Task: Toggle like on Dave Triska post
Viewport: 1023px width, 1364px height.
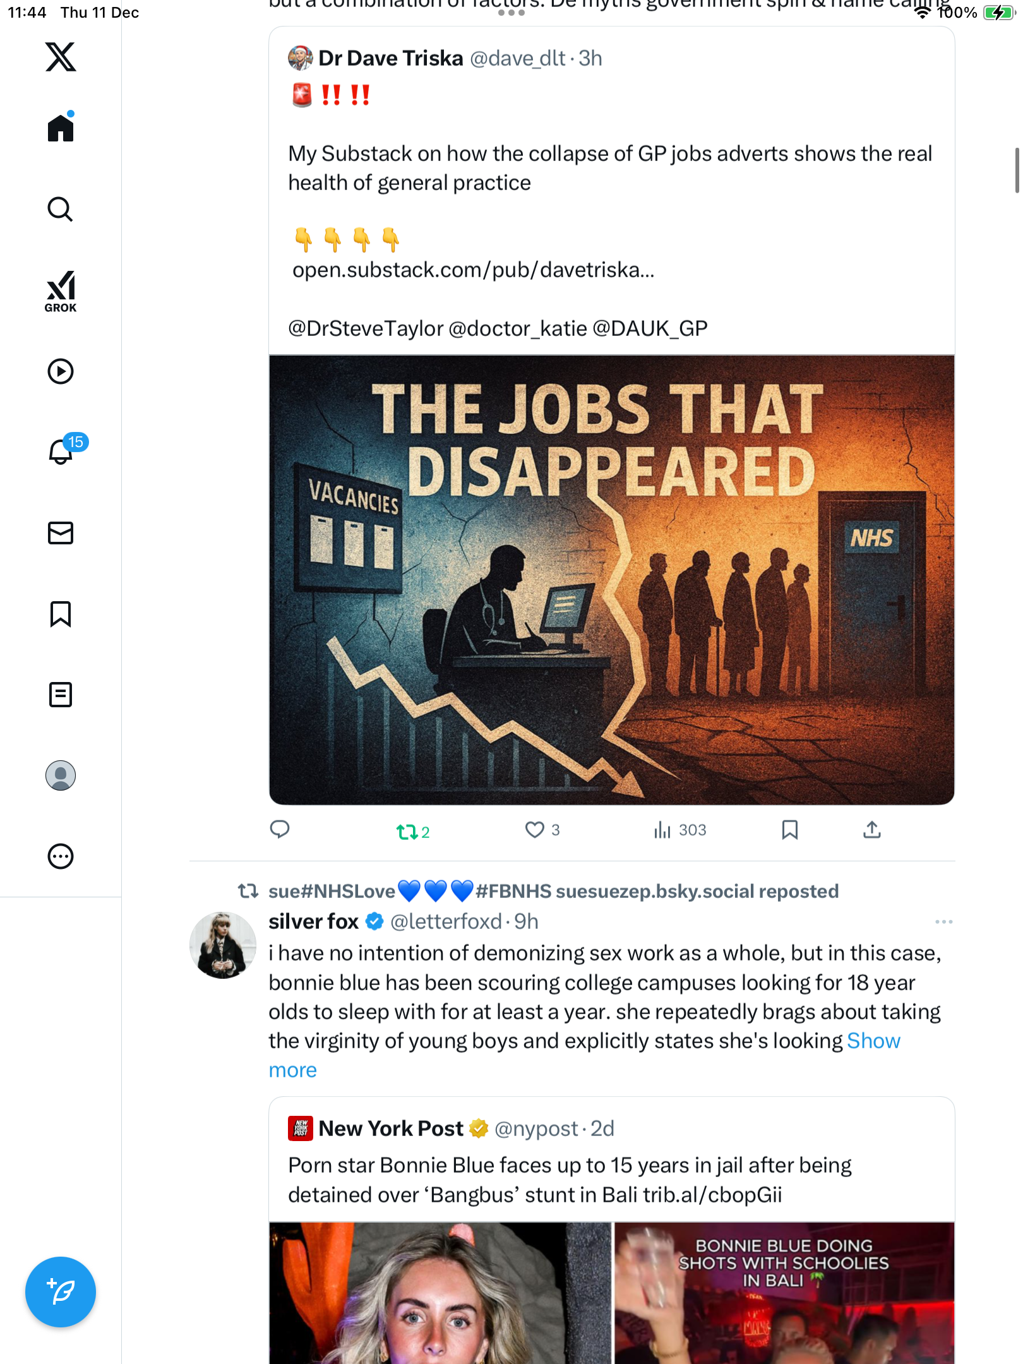Action: pyautogui.click(x=535, y=830)
